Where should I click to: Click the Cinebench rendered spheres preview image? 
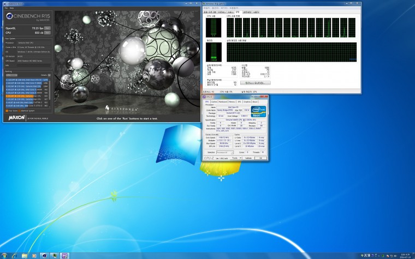click(x=127, y=62)
